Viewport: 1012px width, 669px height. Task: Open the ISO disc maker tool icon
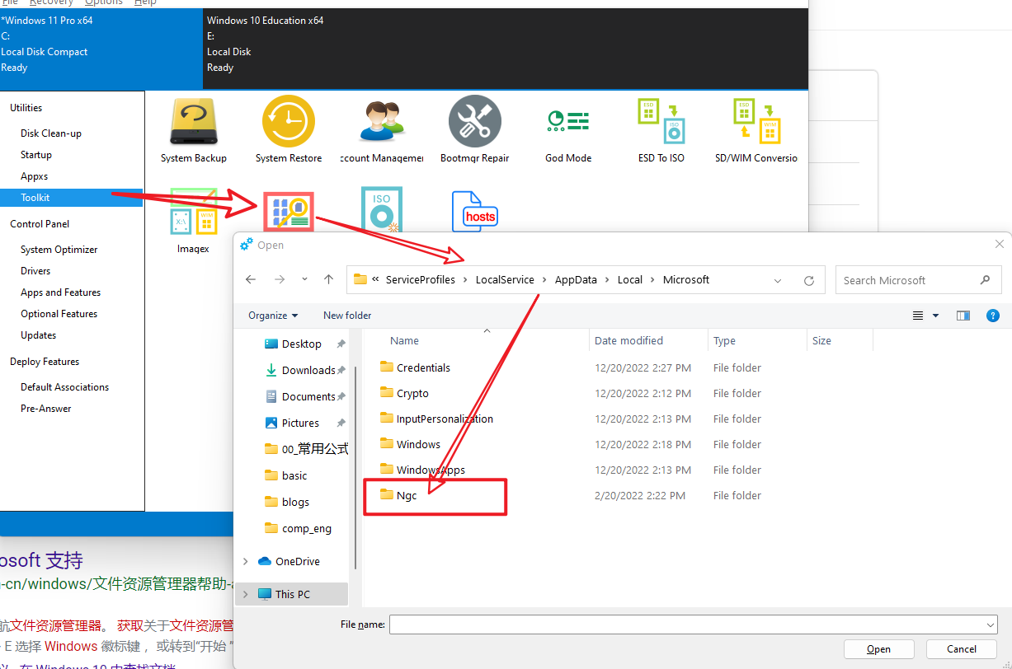(382, 211)
